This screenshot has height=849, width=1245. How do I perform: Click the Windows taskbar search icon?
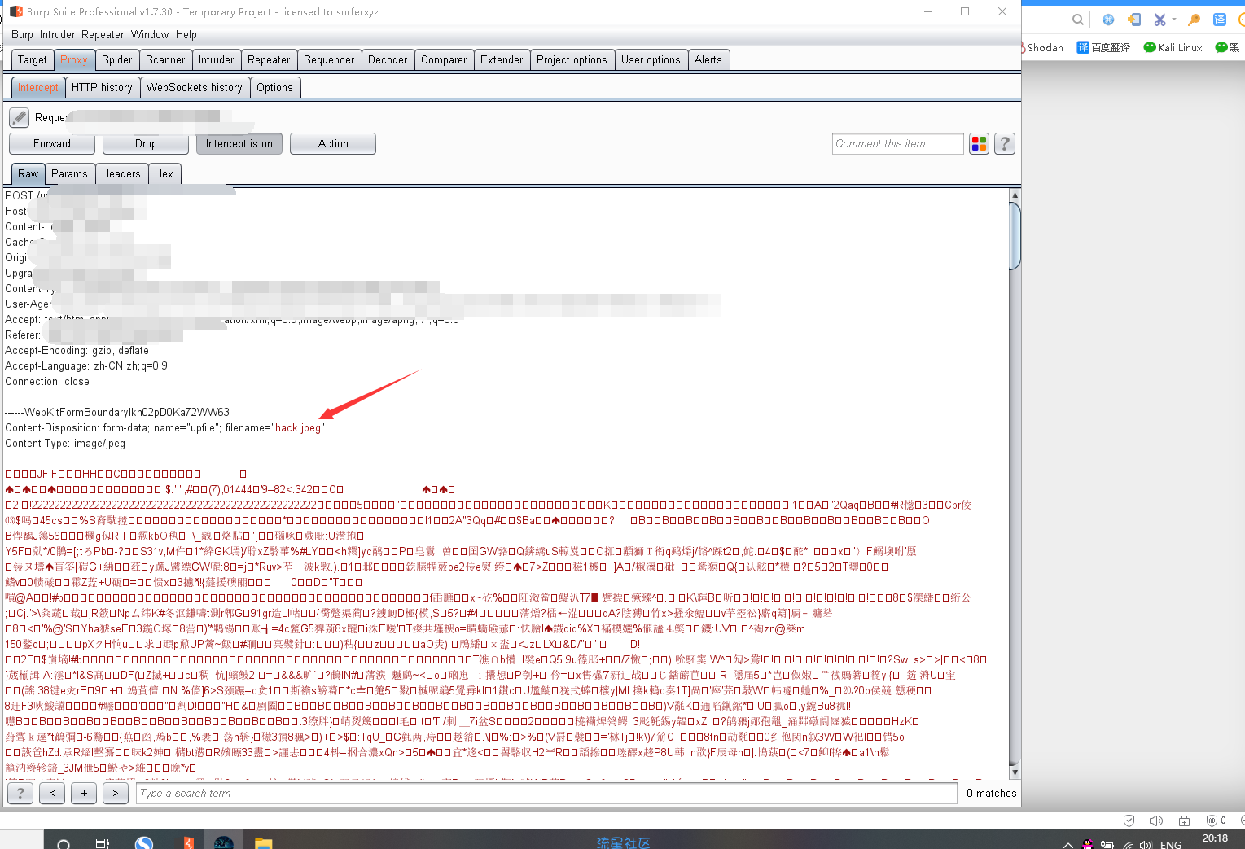click(64, 843)
